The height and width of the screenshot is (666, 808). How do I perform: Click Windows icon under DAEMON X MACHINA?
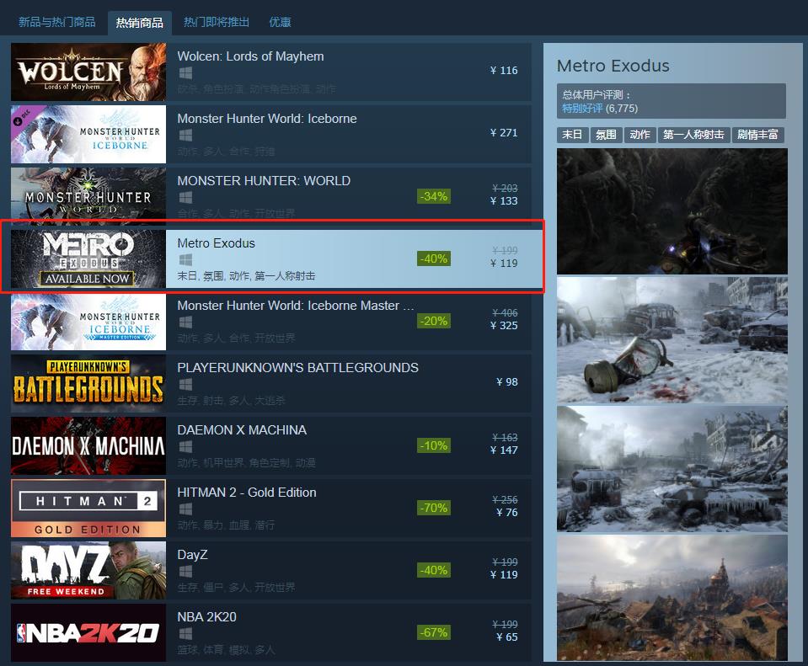[185, 446]
